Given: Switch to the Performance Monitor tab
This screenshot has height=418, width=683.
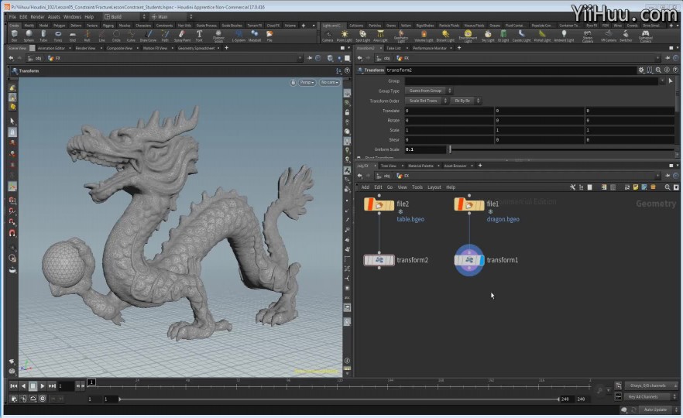Looking at the screenshot, I should pyautogui.click(x=430, y=48).
